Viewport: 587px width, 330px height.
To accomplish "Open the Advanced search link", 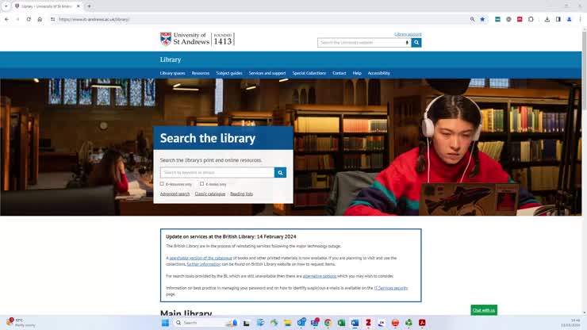I will click(175, 194).
